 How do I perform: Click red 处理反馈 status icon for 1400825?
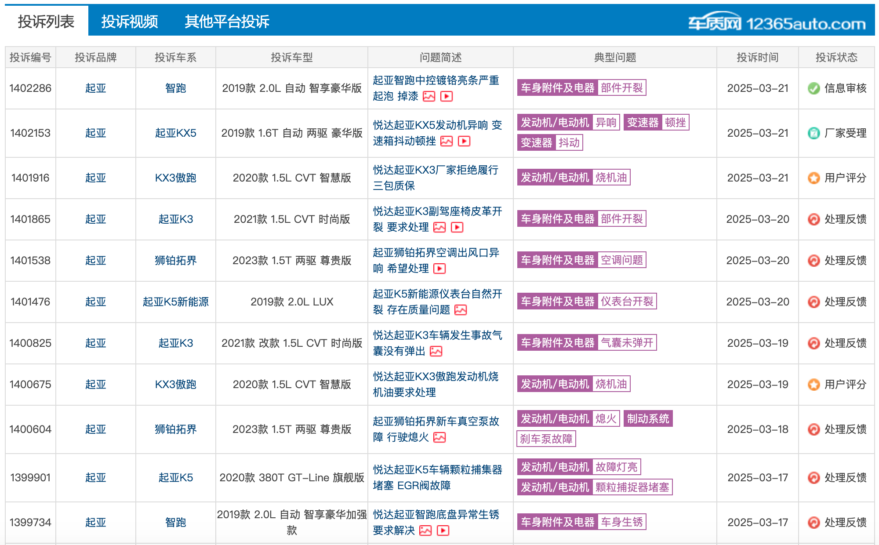click(x=814, y=343)
